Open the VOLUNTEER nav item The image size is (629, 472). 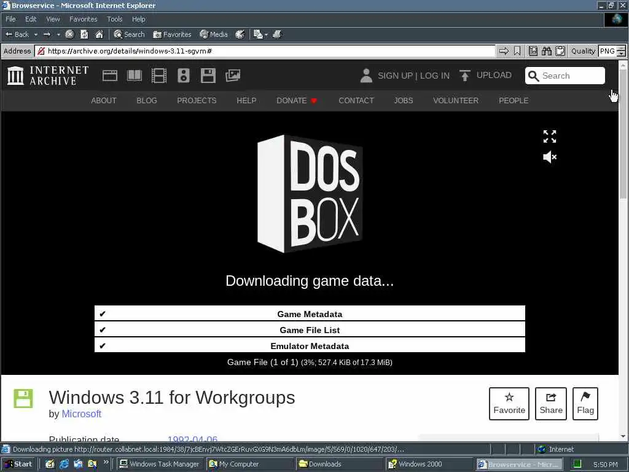coord(456,100)
